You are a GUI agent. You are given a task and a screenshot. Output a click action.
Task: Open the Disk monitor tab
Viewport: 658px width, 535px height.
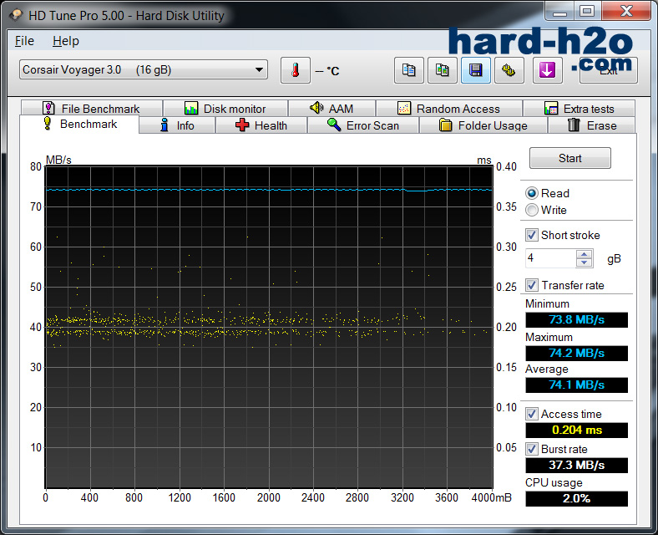coord(225,109)
